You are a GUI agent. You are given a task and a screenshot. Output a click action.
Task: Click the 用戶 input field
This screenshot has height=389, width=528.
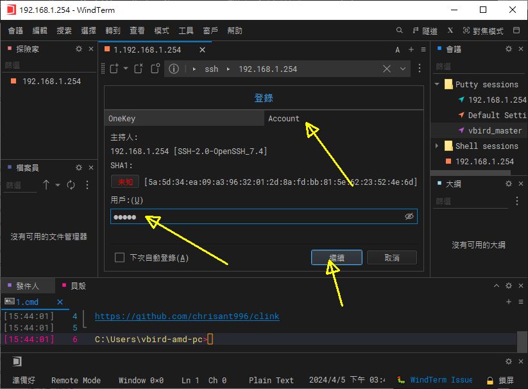pyautogui.click(x=257, y=217)
